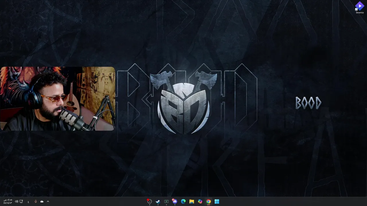The image size is (367, 206).
Task: Open the volume speaker tray icon
Action: pyautogui.click(x=16, y=201)
